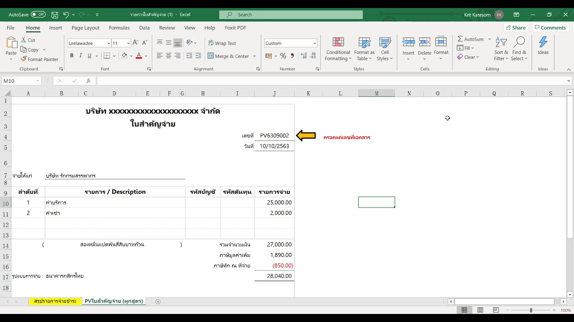
Task: Switch to Data tab
Action: tap(144, 28)
